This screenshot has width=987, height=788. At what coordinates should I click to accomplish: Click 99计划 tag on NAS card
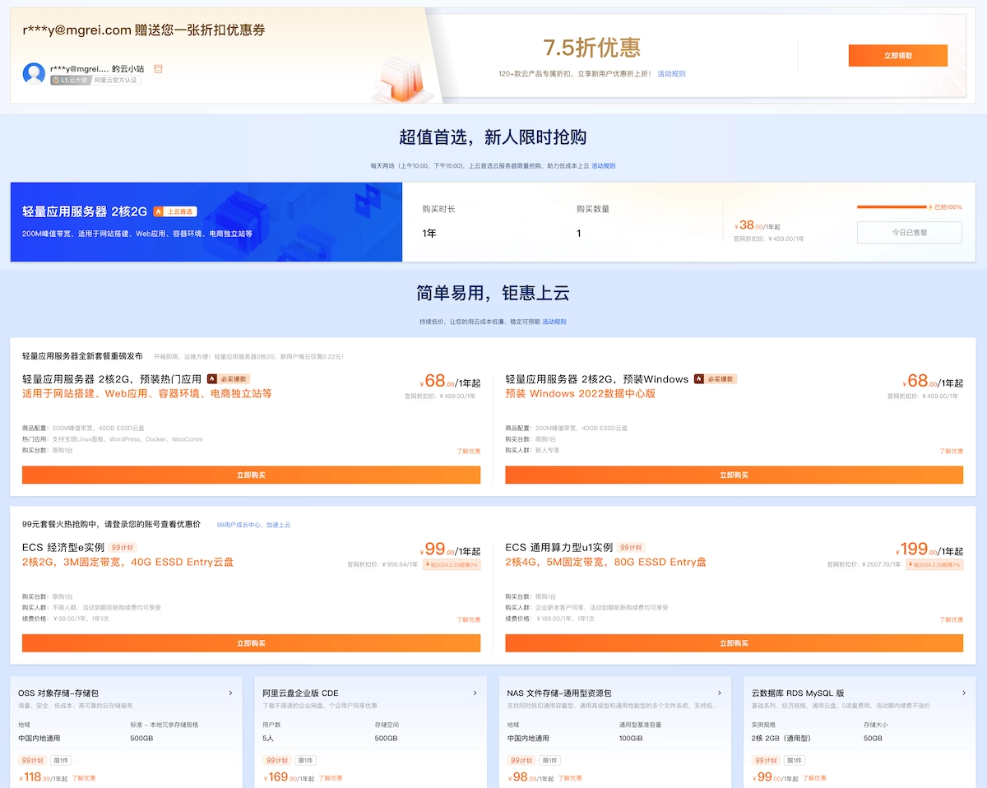(x=521, y=761)
